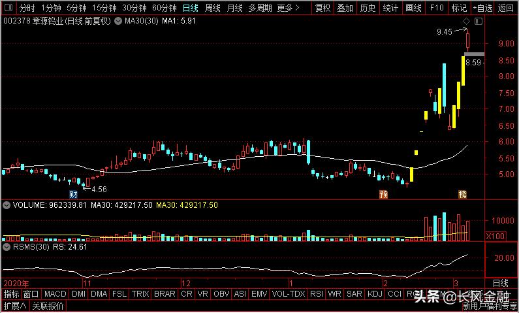Select the 周线 weekly period tab
Screen dimensions: 519x313
coord(213,8)
